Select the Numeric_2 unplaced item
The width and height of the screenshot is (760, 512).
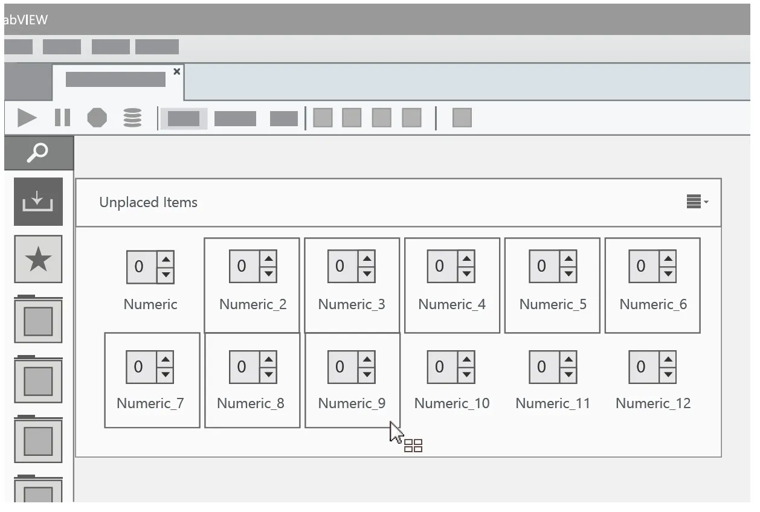251,285
